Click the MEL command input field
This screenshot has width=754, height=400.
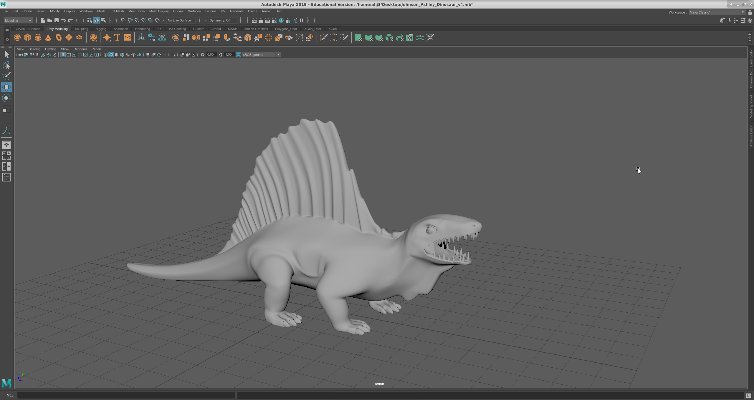click(x=126, y=395)
